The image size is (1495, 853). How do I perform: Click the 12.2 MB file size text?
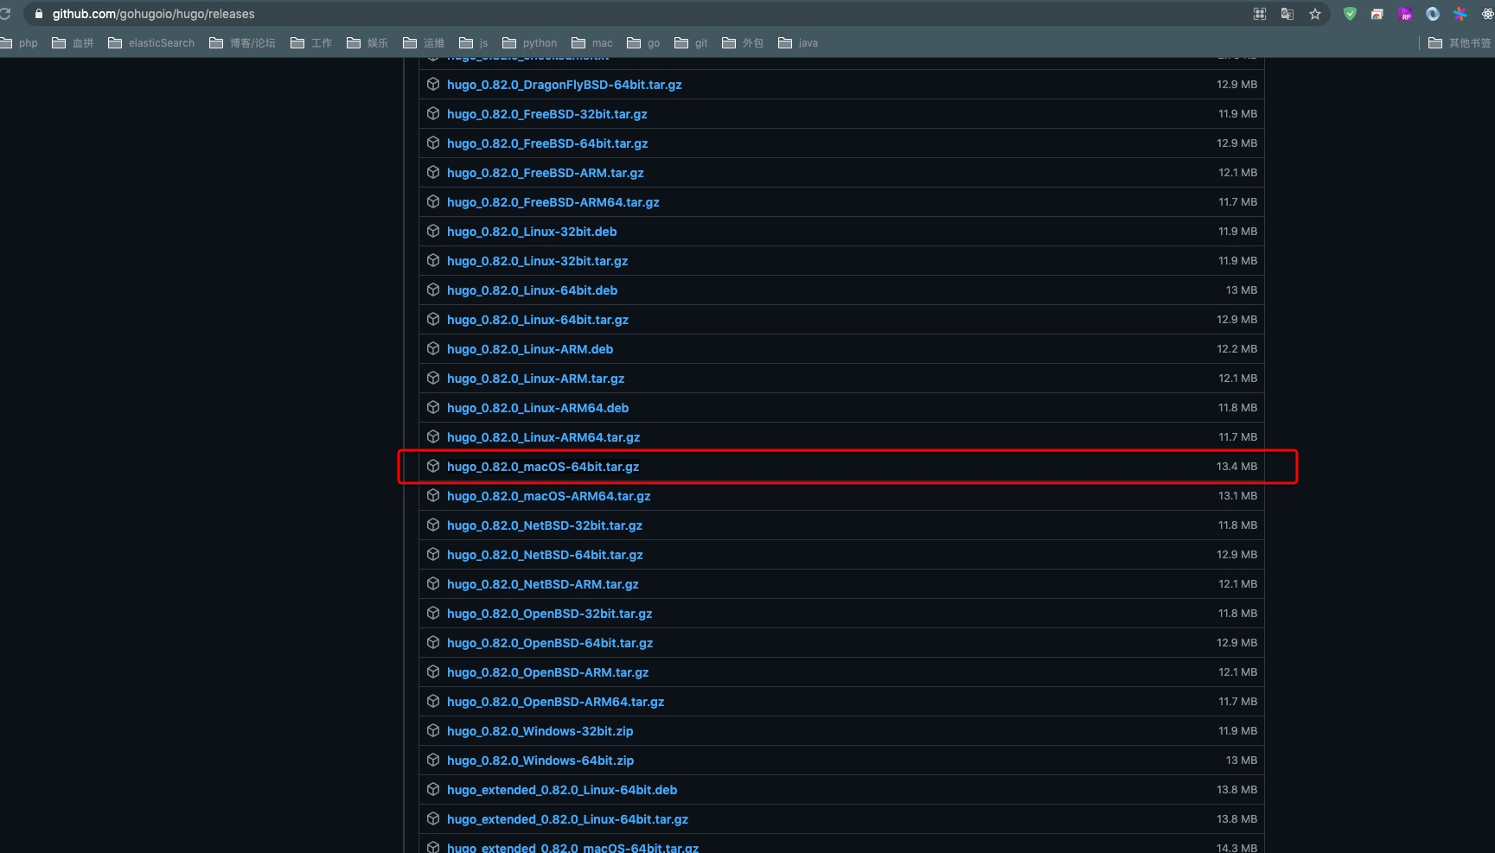[1236, 349]
